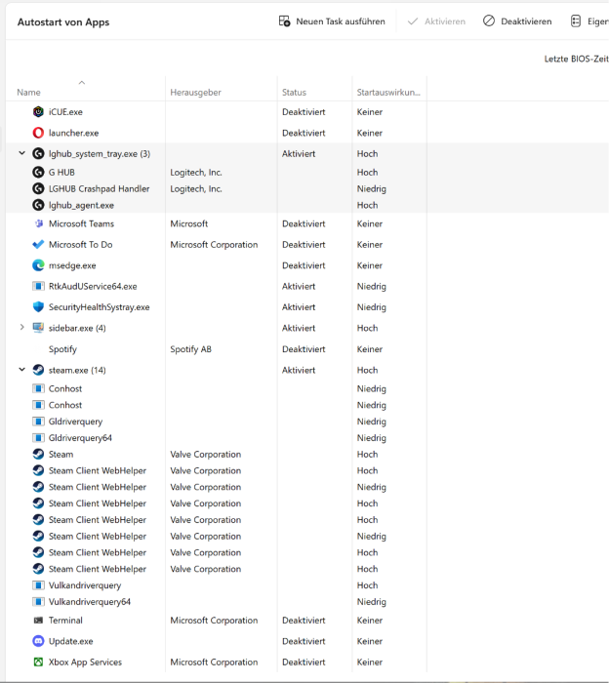
Task: Select the launcher.exe entry name
Action: [73, 133]
